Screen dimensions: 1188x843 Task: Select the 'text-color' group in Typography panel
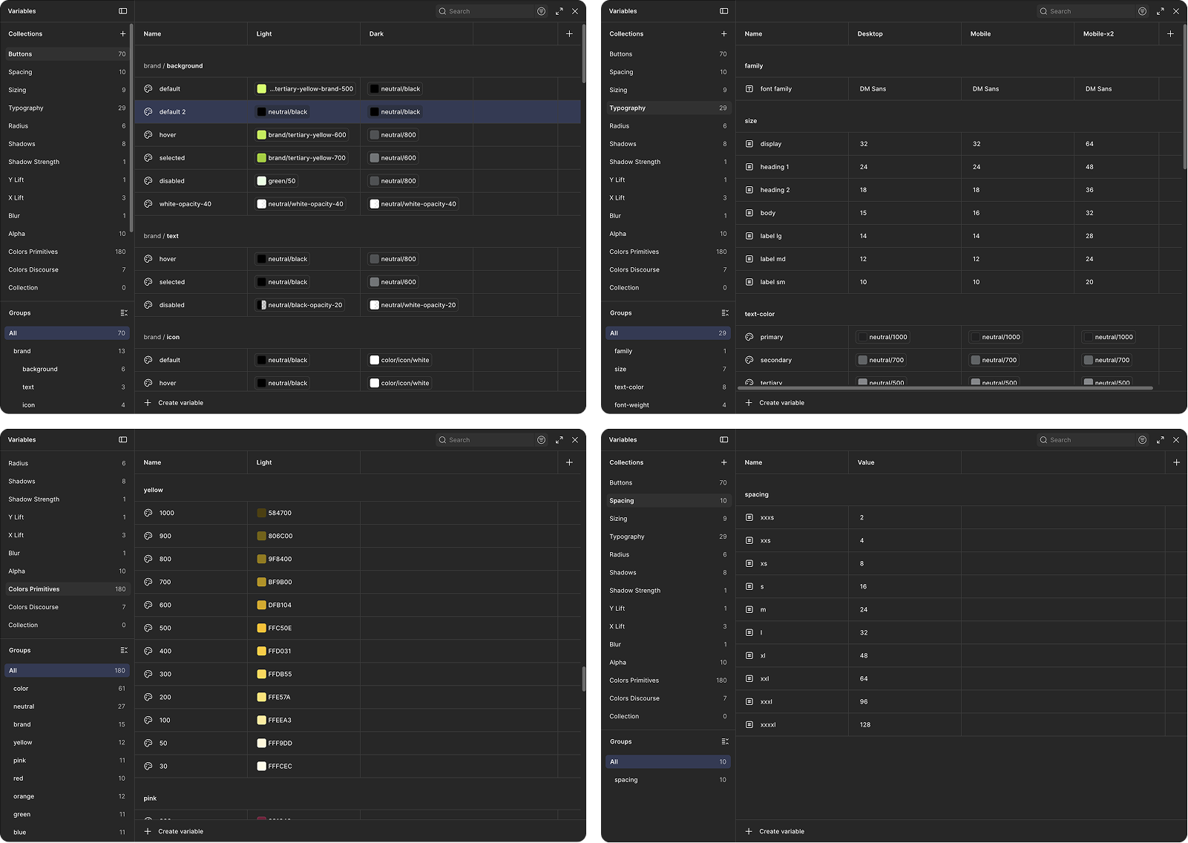(668, 387)
